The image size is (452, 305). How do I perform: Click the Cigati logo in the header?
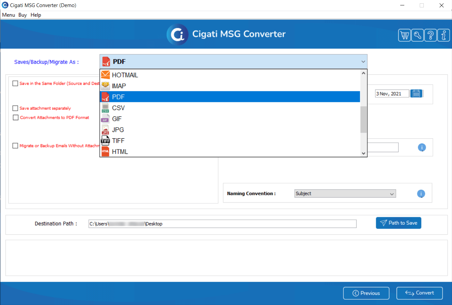(177, 34)
